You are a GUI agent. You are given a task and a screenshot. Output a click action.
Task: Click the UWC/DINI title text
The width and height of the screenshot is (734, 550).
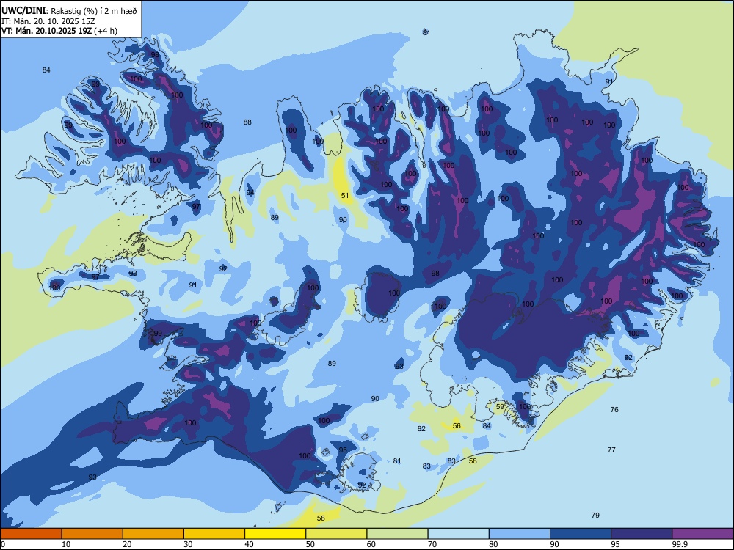pyautogui.click(x=24, y=10)
